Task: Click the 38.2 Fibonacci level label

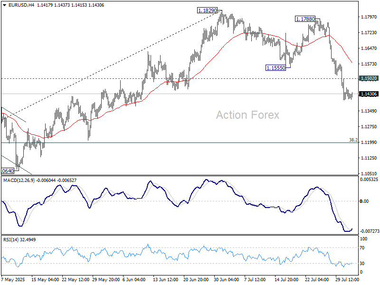Action: [x=353, y=140]
